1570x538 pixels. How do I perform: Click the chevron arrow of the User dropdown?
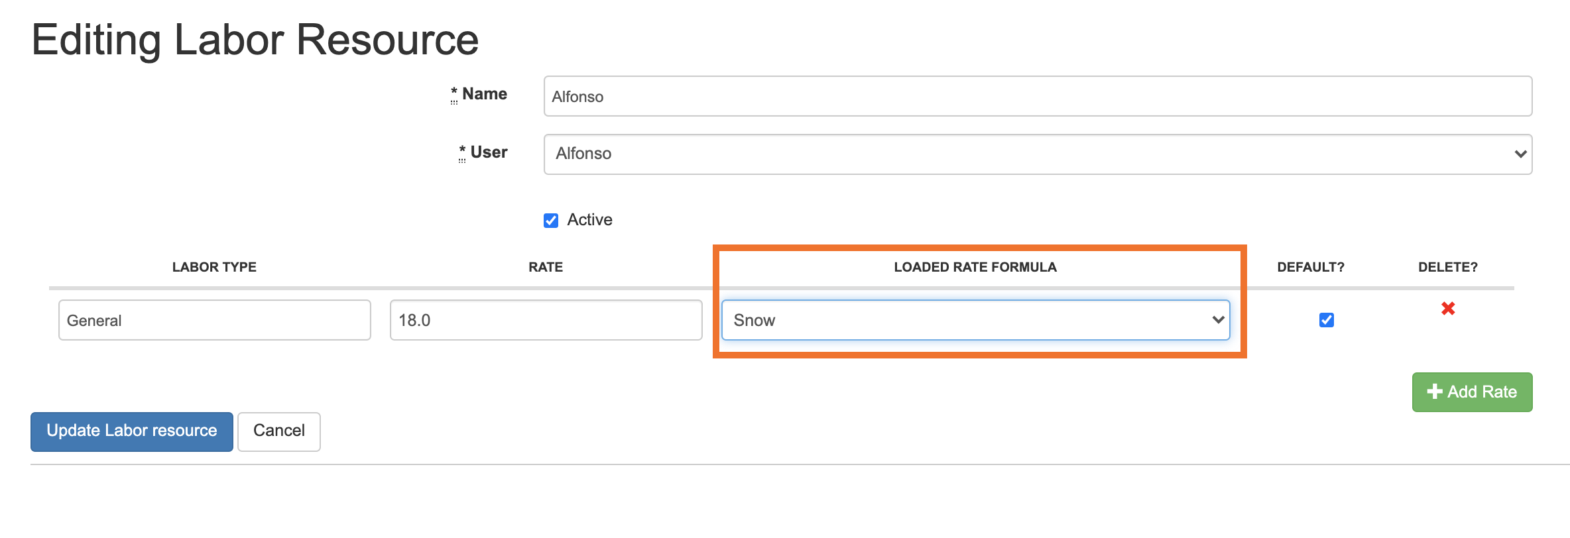1520,154
